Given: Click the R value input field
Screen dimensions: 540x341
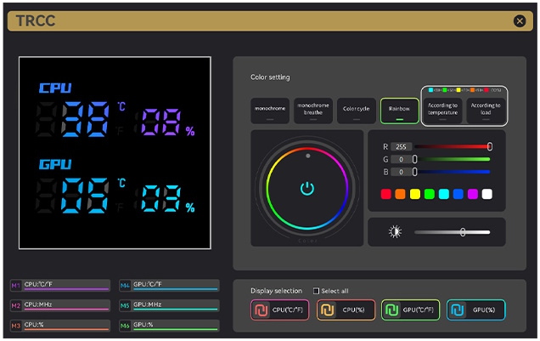Looking at the screenshot, I should click(x=402, y=146).
